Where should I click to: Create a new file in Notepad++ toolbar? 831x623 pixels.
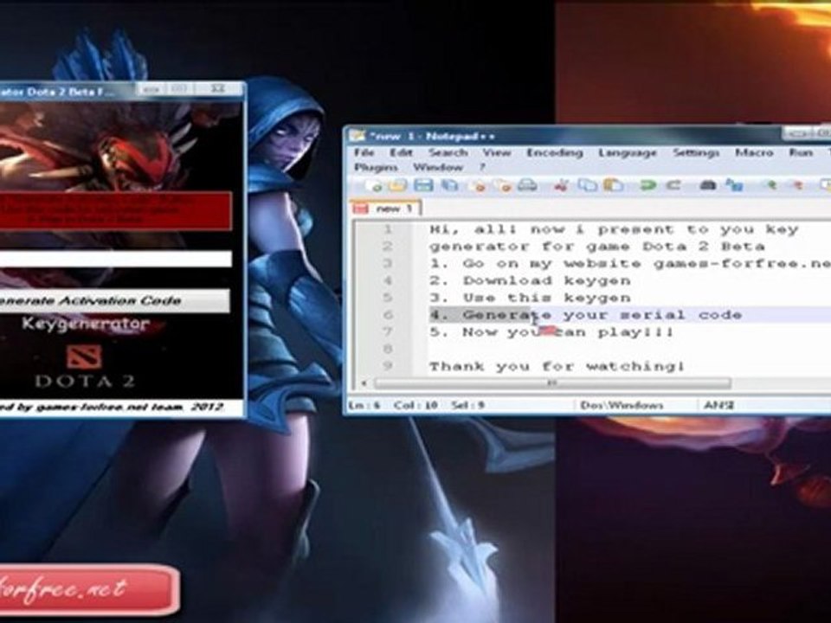[374, 185]
